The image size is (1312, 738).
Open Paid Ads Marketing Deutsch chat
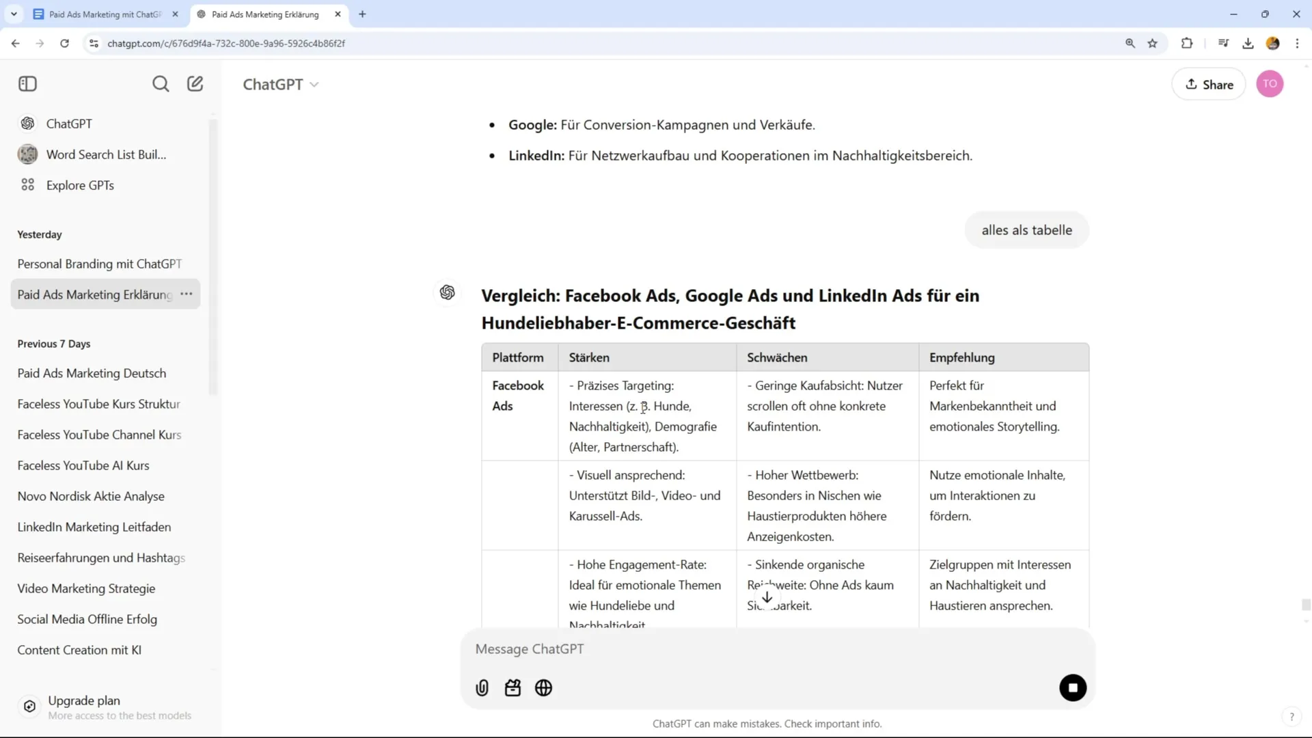coord(106,373)
